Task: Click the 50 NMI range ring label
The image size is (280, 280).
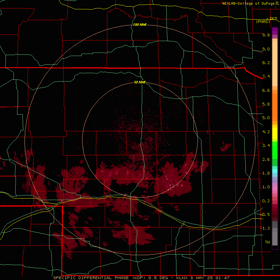Action: 140,82
